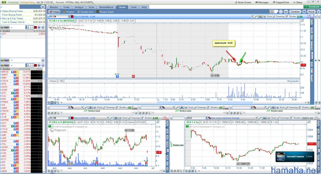Select JOY in the watchlist
Viewport: 321px width, 174px height.
pos(4,34)
